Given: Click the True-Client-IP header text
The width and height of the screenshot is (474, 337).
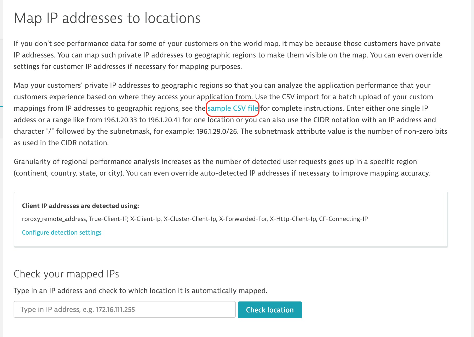Looking at the screenshot, I should pos(108,219).
